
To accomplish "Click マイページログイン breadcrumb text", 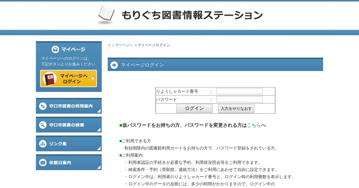I will click(154, 45).
